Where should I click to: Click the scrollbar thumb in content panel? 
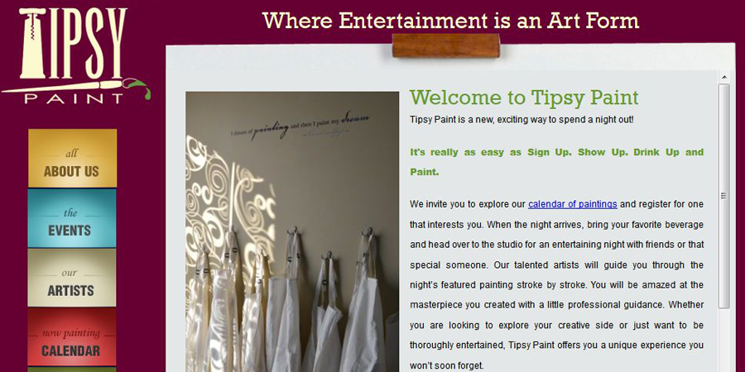(x=723, y=196)
